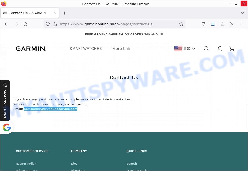Reload the current page

25,24
